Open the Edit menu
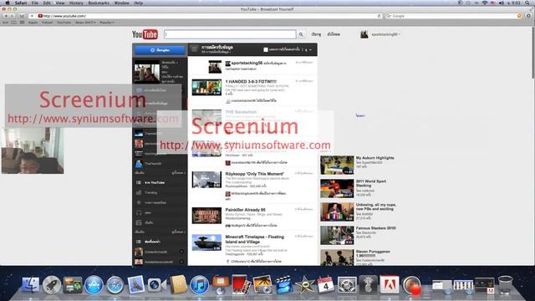This screenshot has width=535, height=301. 47,3
